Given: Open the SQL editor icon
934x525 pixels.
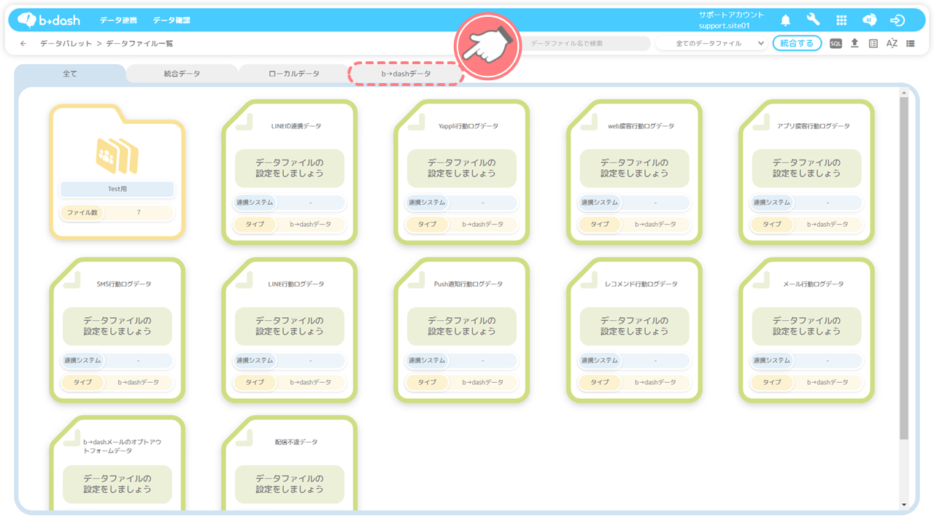Looking at the screenshot, I should click(835, 44).
